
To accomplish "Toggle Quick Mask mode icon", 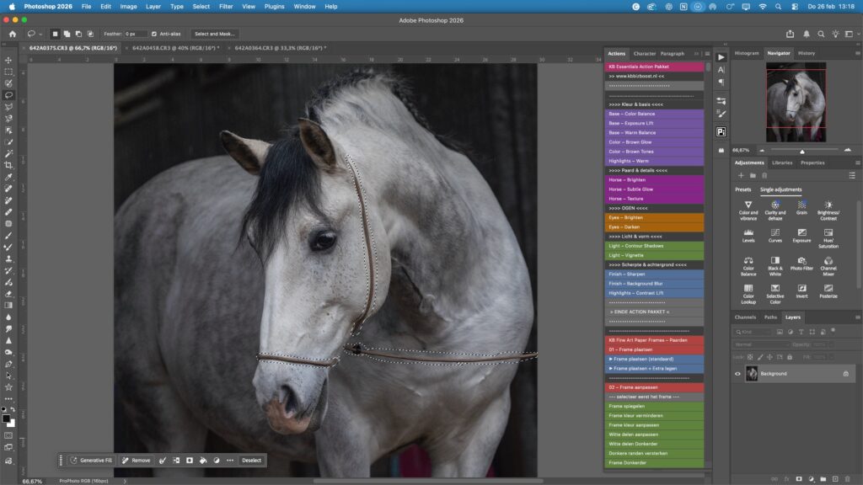I will pos(8,435).
